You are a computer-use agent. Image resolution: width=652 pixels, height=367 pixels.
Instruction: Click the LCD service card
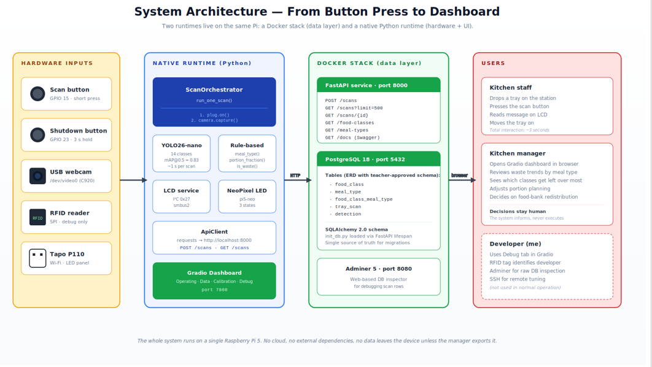point(181,196)
